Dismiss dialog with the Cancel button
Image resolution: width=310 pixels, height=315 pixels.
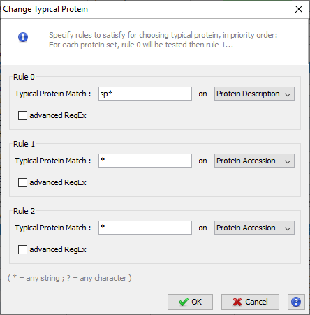tap(250, 302)
